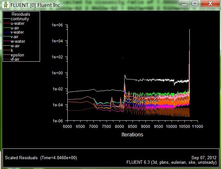
Task: Click the FLUENT 6.3 solver version text
Action: click(x=171, y=162)
